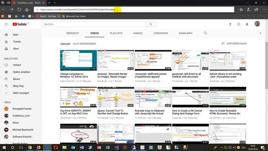Click the Edge set tabs aside icon
The height and width of the screenshot is (151, 268).
tap(8, 3)
